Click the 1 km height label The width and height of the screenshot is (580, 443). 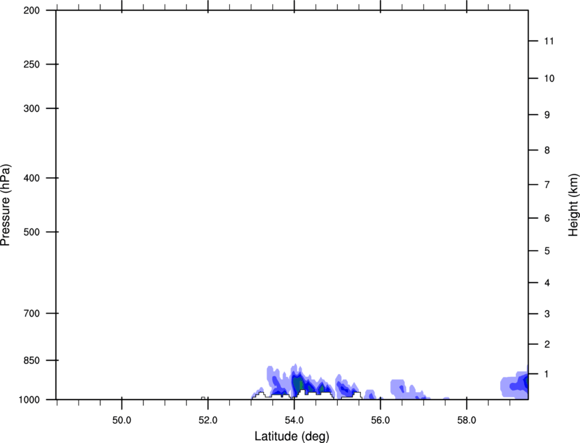pyautogui.click(x=547, y=374)
